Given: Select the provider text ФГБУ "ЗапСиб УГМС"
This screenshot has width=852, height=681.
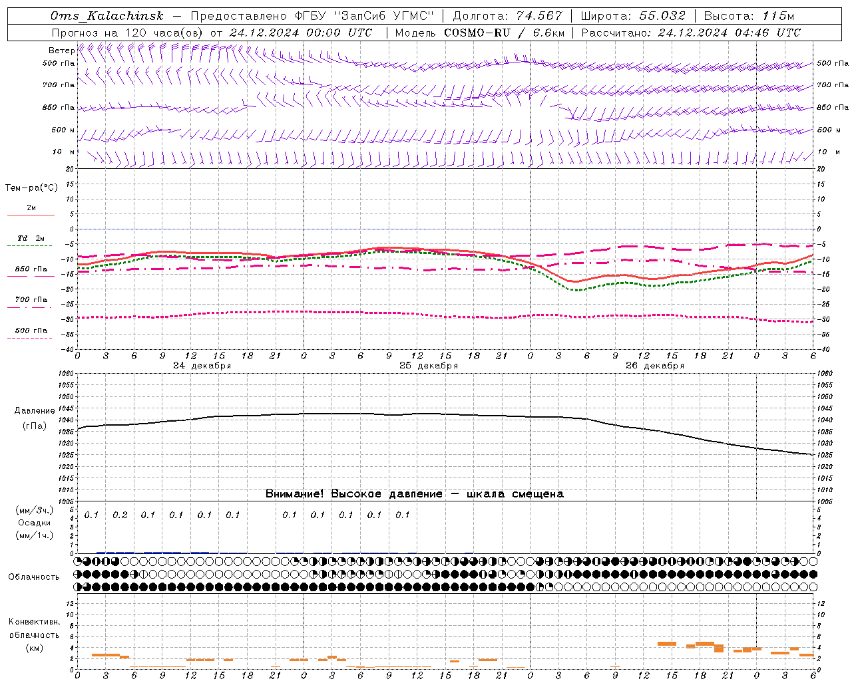Looking at the screenshot, I should (x=364, y=17).
